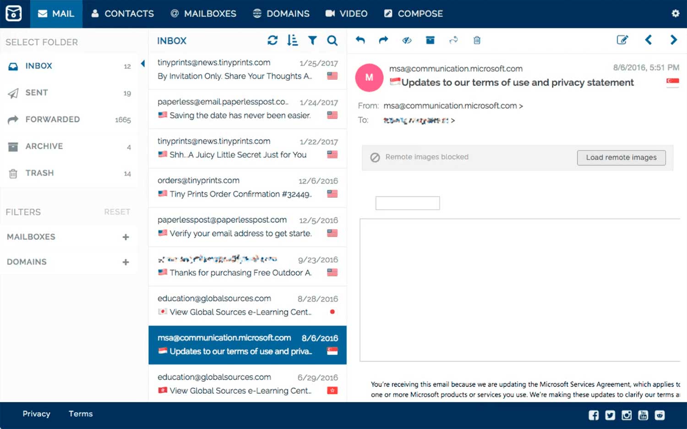Select the email from orders@tinyprints.com
The height and width of the screenshot is (429, 687).
pyautogui.click(x=247, y=187)
